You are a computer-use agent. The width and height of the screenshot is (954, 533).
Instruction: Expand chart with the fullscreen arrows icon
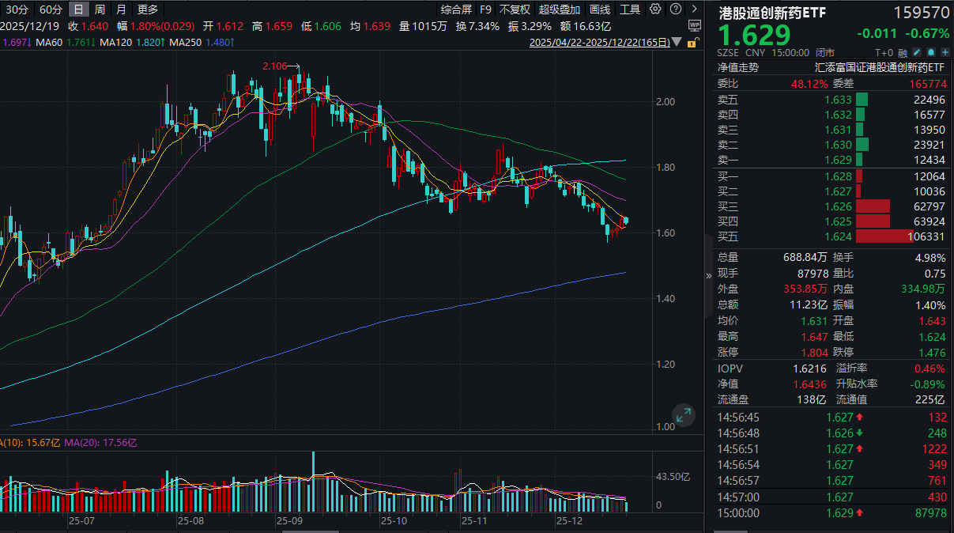[683, 414]
